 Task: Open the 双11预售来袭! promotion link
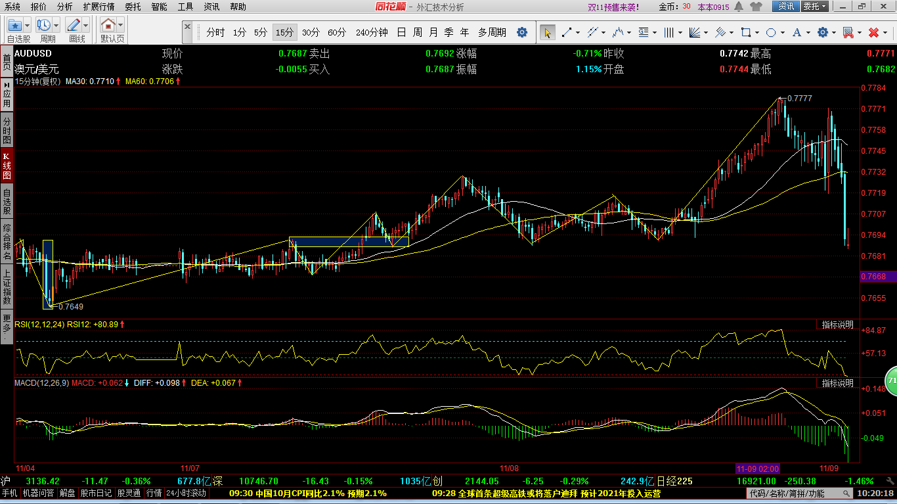tap(613, 7)
